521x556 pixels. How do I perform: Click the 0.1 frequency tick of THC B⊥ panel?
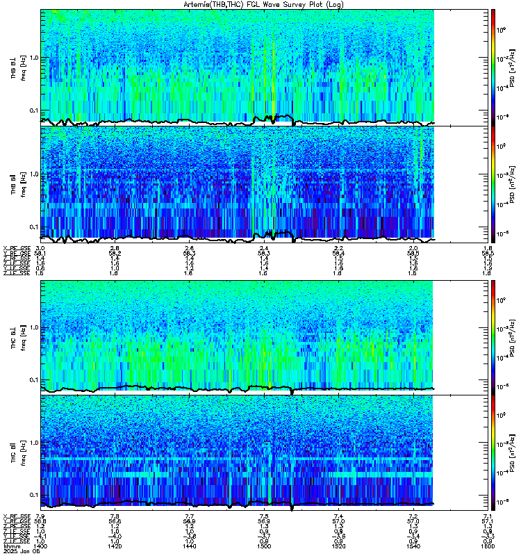coord(33,379)
